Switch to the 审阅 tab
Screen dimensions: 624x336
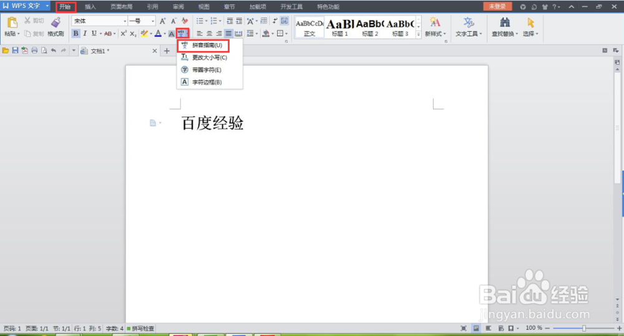(x=178, y=7)
